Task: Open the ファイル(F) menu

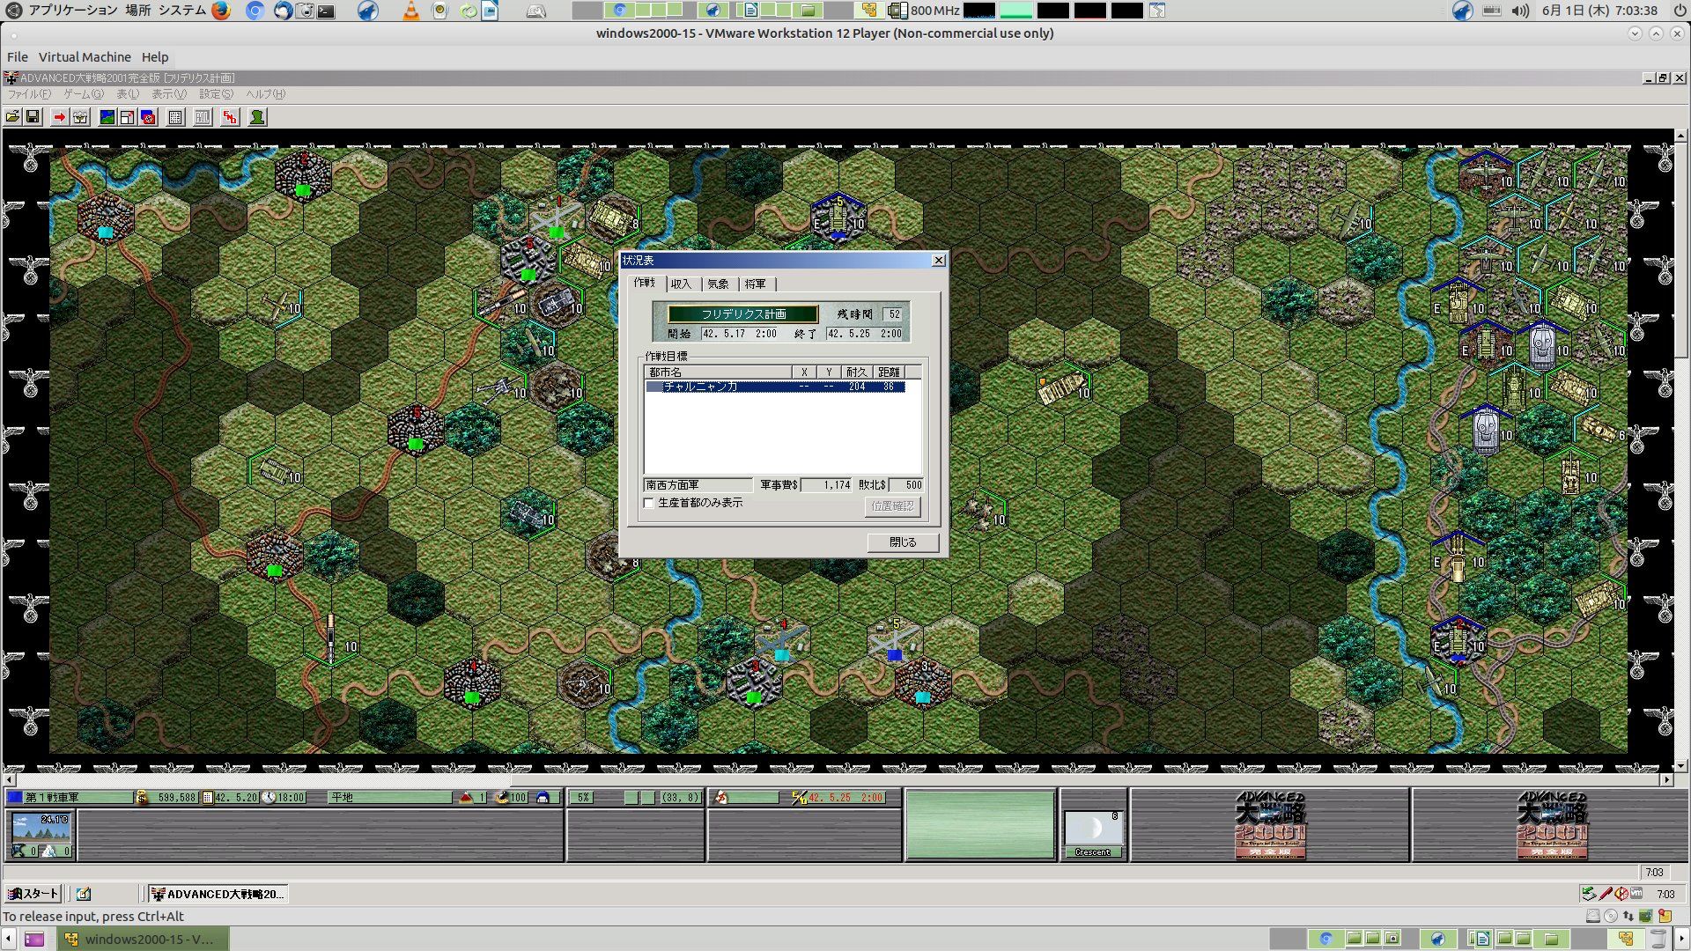Action: coord(29,94)
